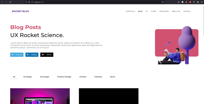Bookmark this page with the star icon
Image resolution: width=204 pixels, height=104 pixels.
click(x=162, y=2)
